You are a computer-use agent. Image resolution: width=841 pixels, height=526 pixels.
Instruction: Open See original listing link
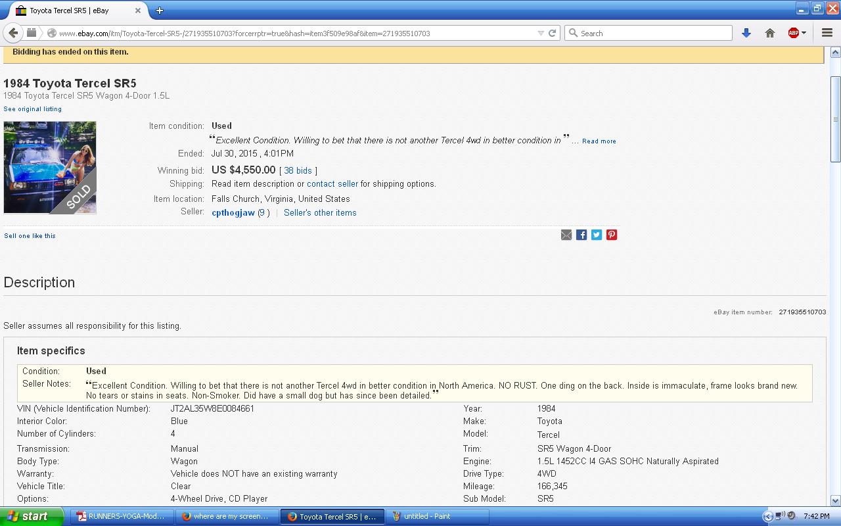32,109
